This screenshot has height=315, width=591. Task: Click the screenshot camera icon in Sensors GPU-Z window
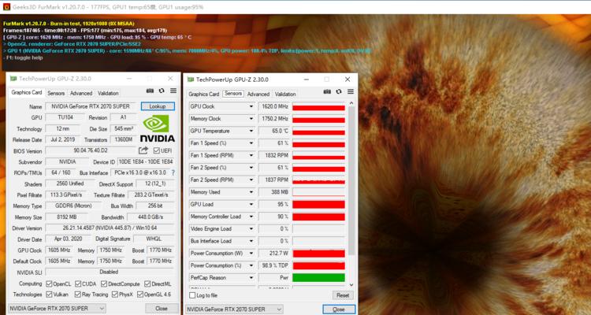(x=327, y=91)
